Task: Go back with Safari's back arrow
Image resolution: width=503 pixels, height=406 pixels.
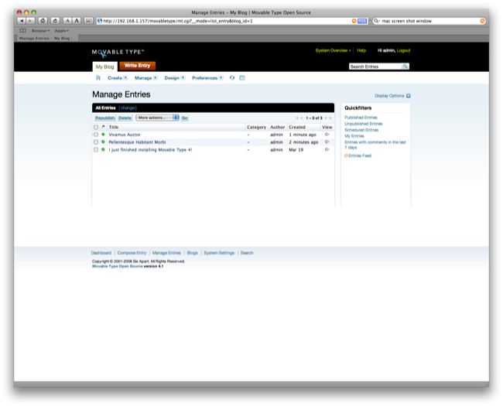Action: click(x=21, y=21)
